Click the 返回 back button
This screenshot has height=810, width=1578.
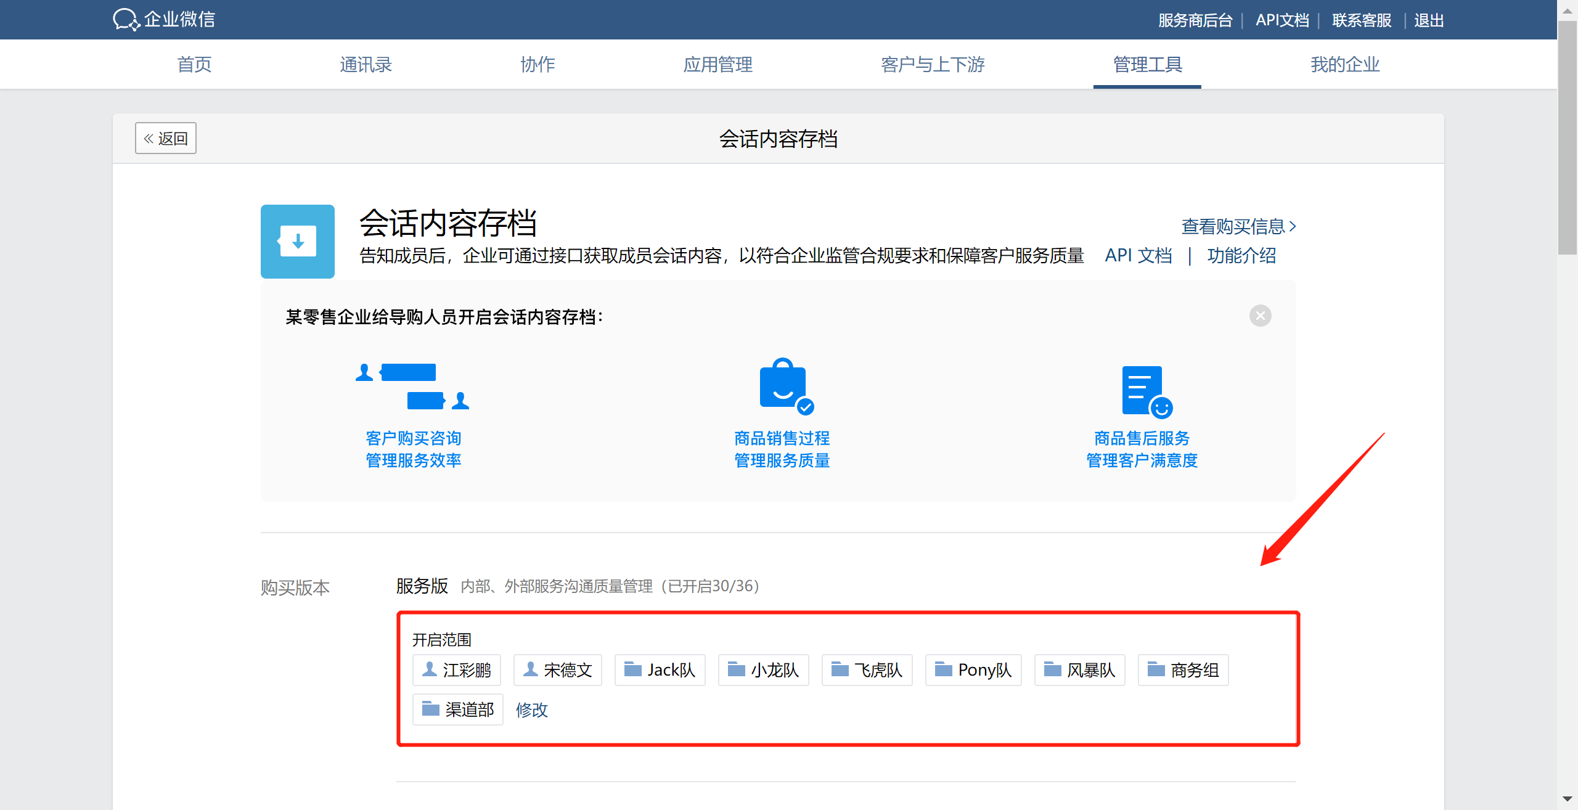(165, 138)
